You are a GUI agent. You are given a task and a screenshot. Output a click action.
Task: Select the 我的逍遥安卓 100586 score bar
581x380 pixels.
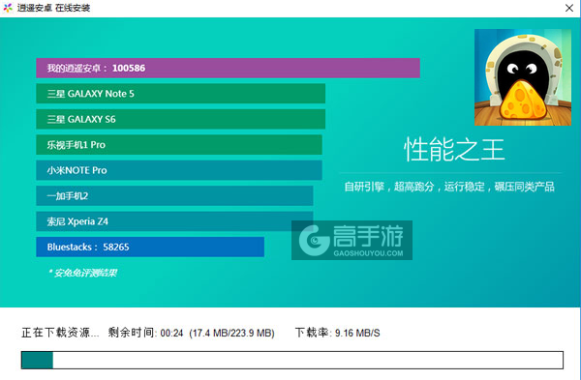pos(228,68)
